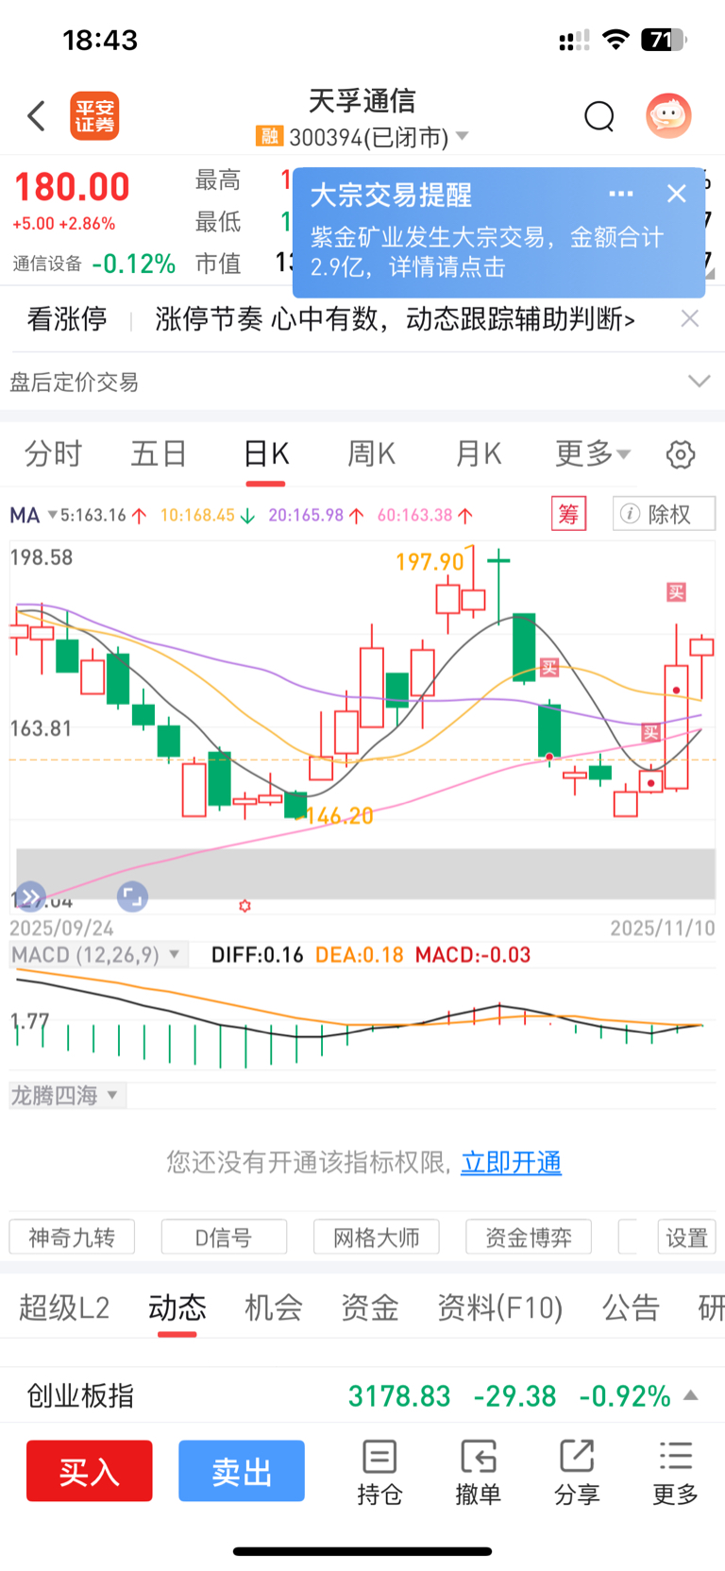The image size is (725, 1571).
Task: Expand the 盘后定价交易 section chevron
Action: [699, 382]
